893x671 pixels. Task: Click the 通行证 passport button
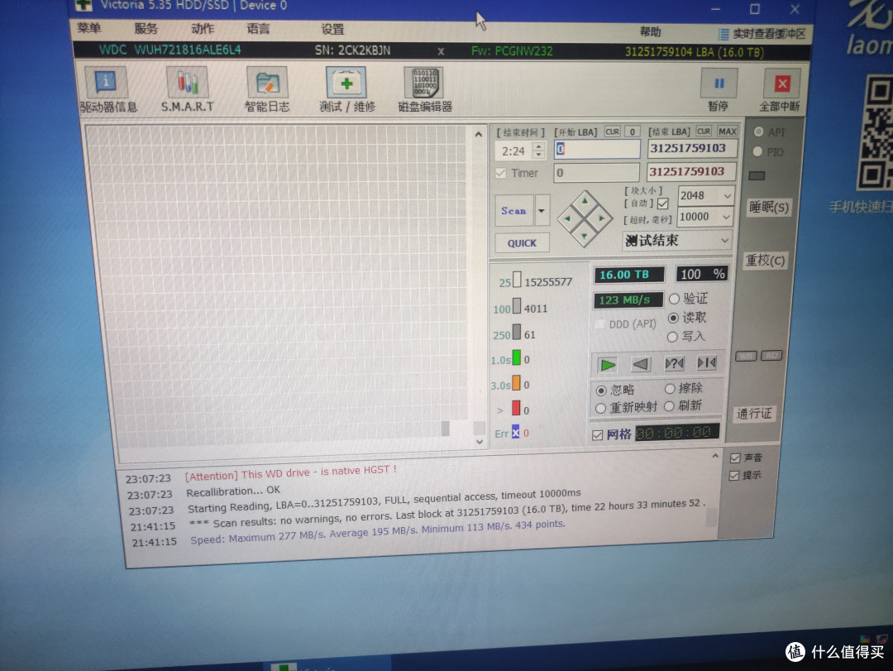tap(753, 414)
